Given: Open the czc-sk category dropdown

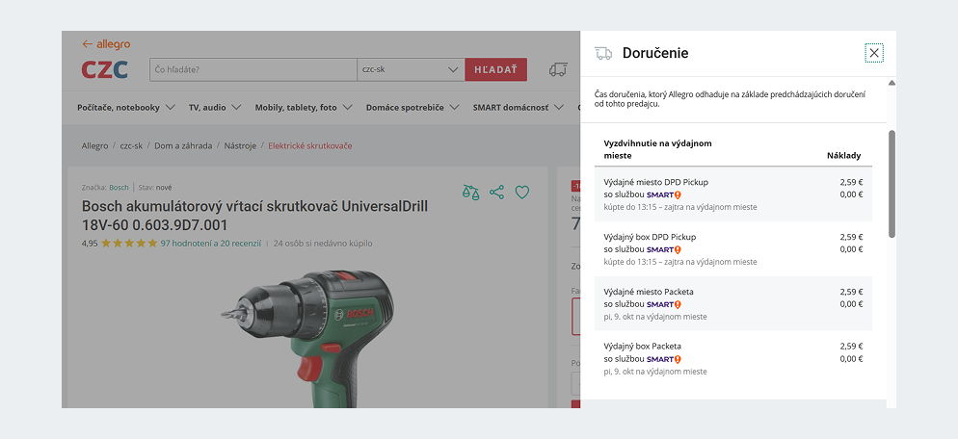Looking at the screenshot, I should [411, 69].
